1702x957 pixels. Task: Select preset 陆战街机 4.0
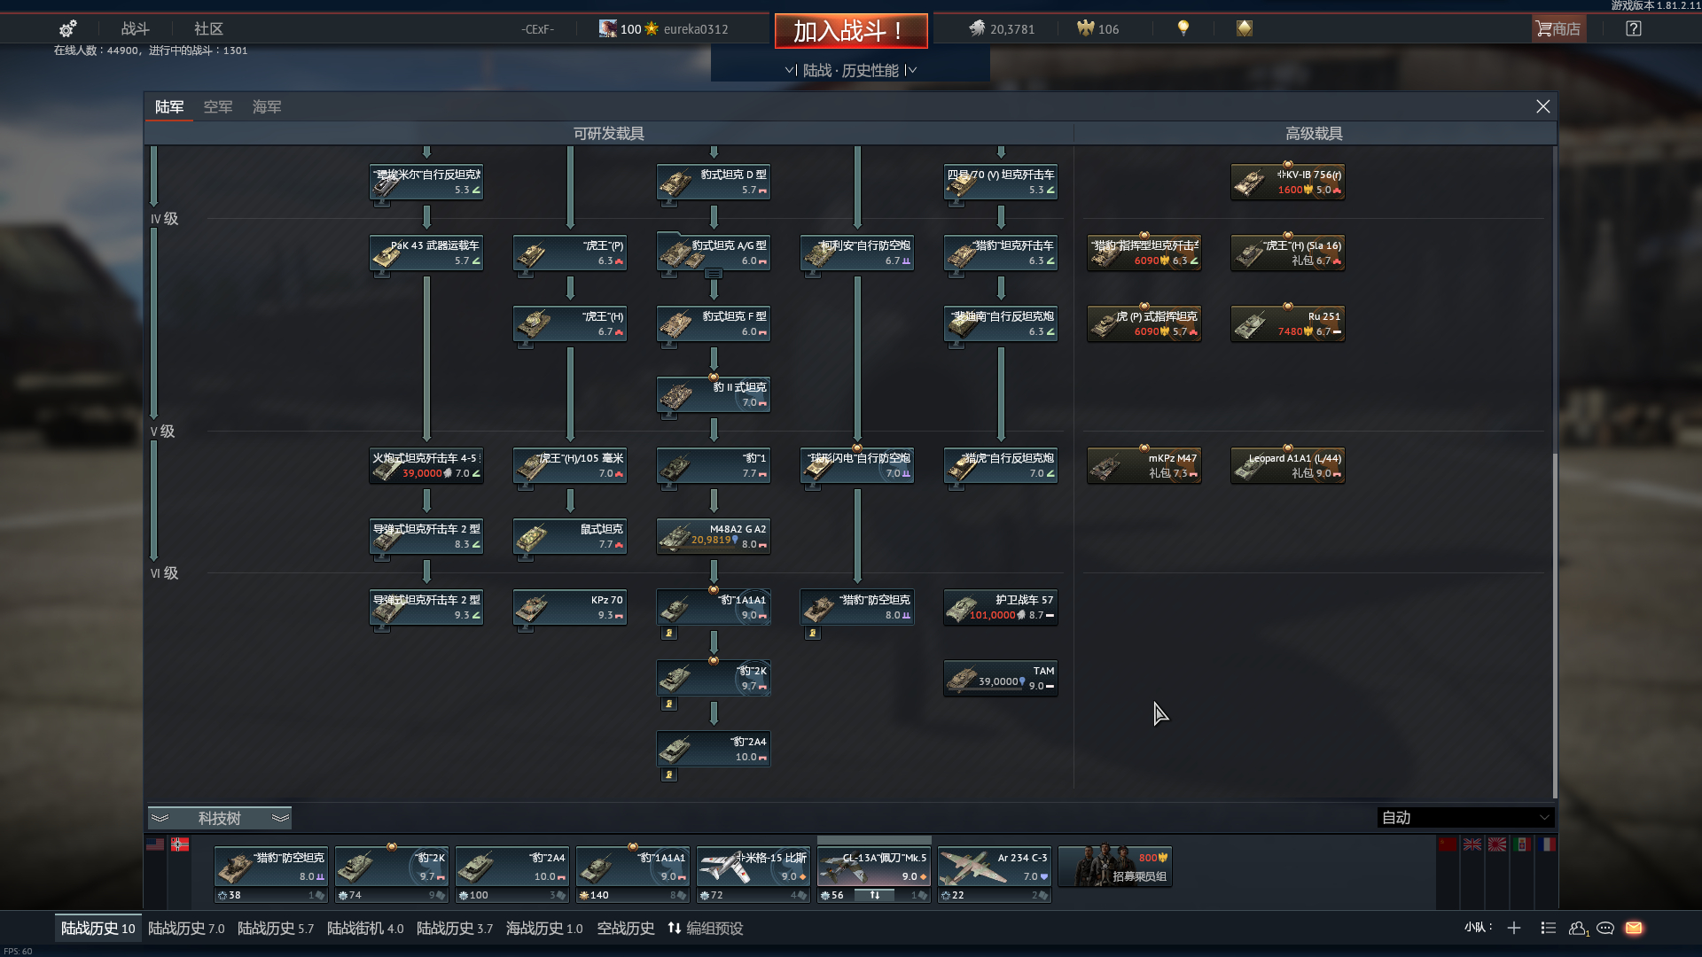(365, 928)
